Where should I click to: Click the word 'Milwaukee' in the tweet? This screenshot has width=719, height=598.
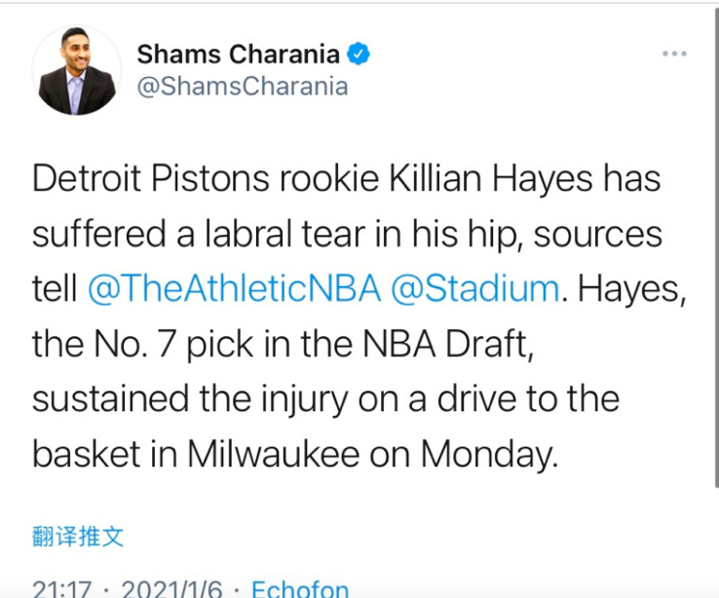click(274, 454)
